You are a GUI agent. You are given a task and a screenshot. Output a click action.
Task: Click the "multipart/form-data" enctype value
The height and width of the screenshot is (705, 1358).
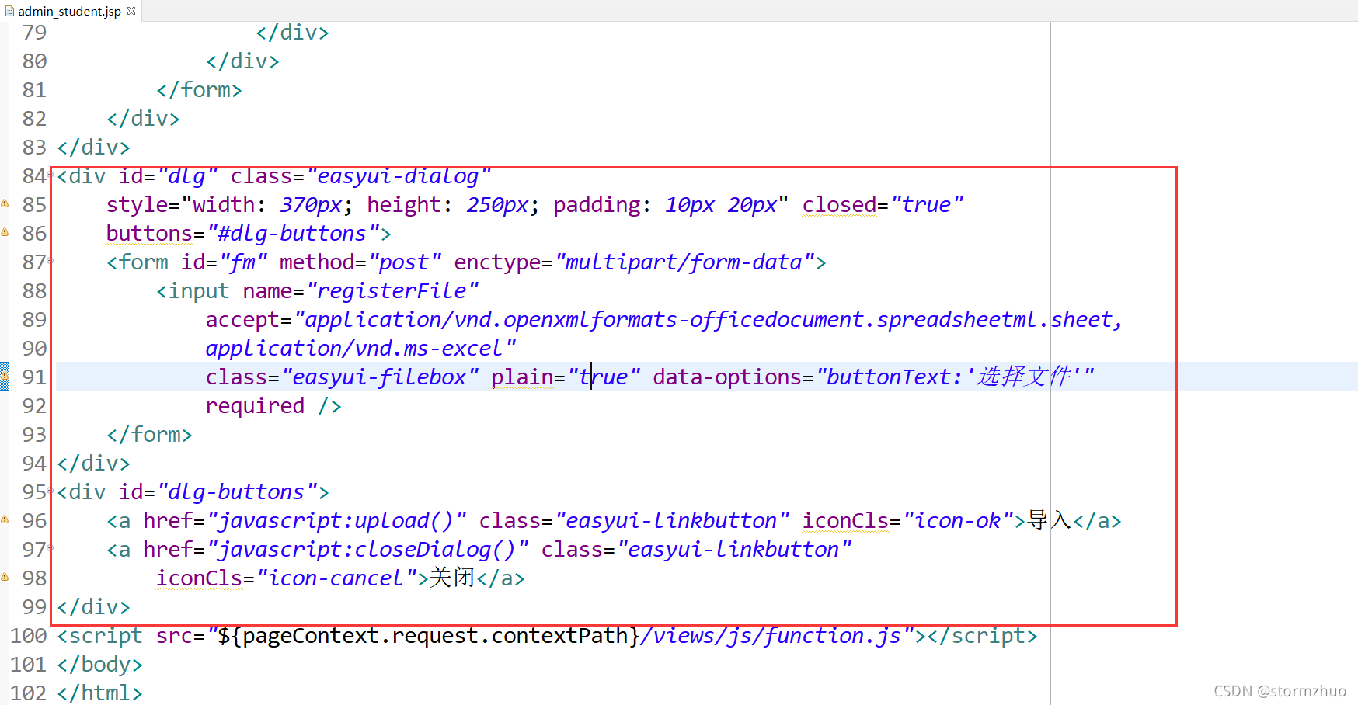pos(684,262)
